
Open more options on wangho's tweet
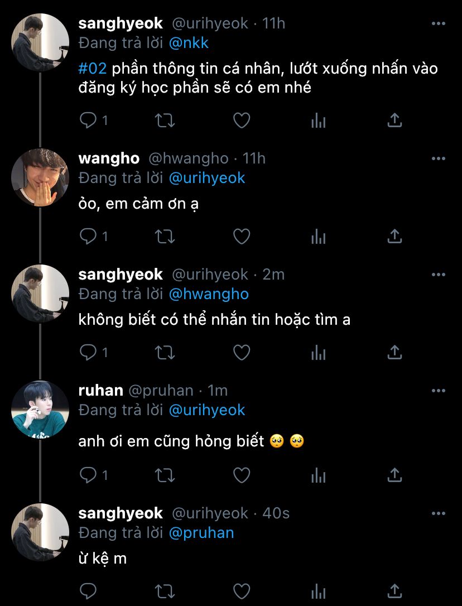[439, 158]
